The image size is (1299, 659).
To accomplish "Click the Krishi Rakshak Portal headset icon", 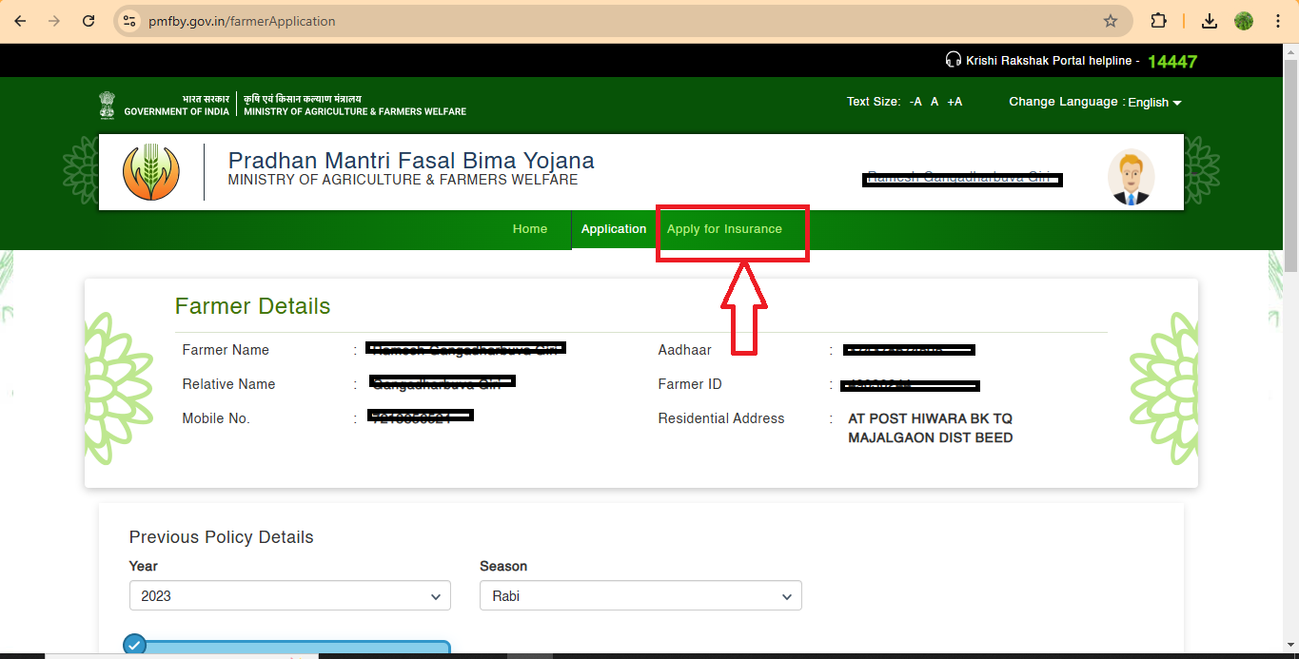I will [953, 60].
